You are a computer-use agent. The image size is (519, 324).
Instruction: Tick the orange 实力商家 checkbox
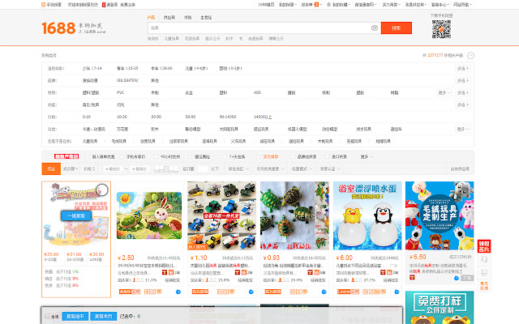[x=259, y=156]
